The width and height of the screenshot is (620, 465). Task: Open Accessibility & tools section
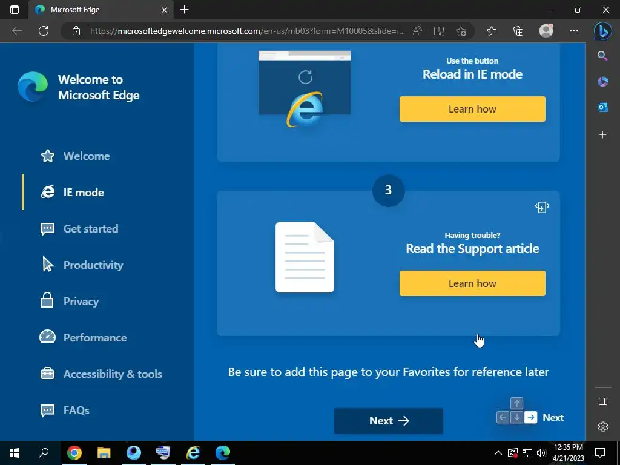coord(101,374)
